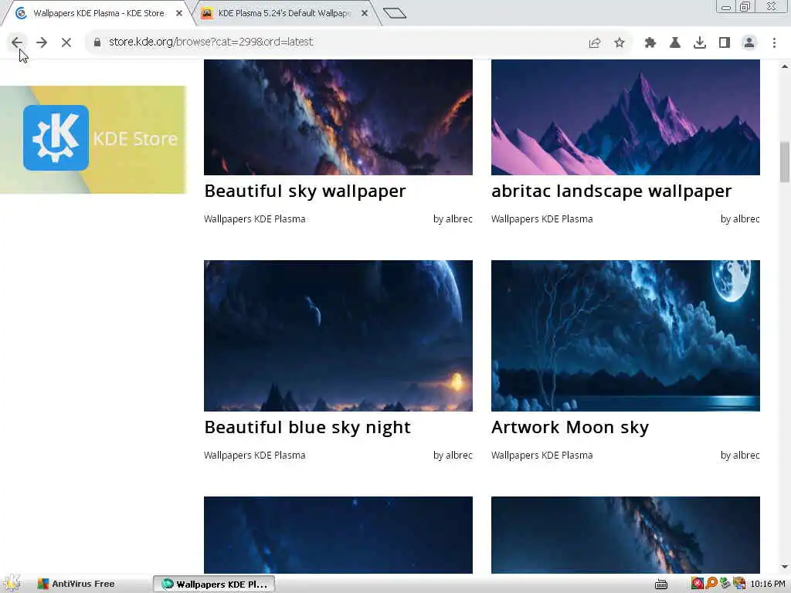Screen dimensions: 791x593
Task: Bookmark this page with the star
Action: [x=620, y=43]
